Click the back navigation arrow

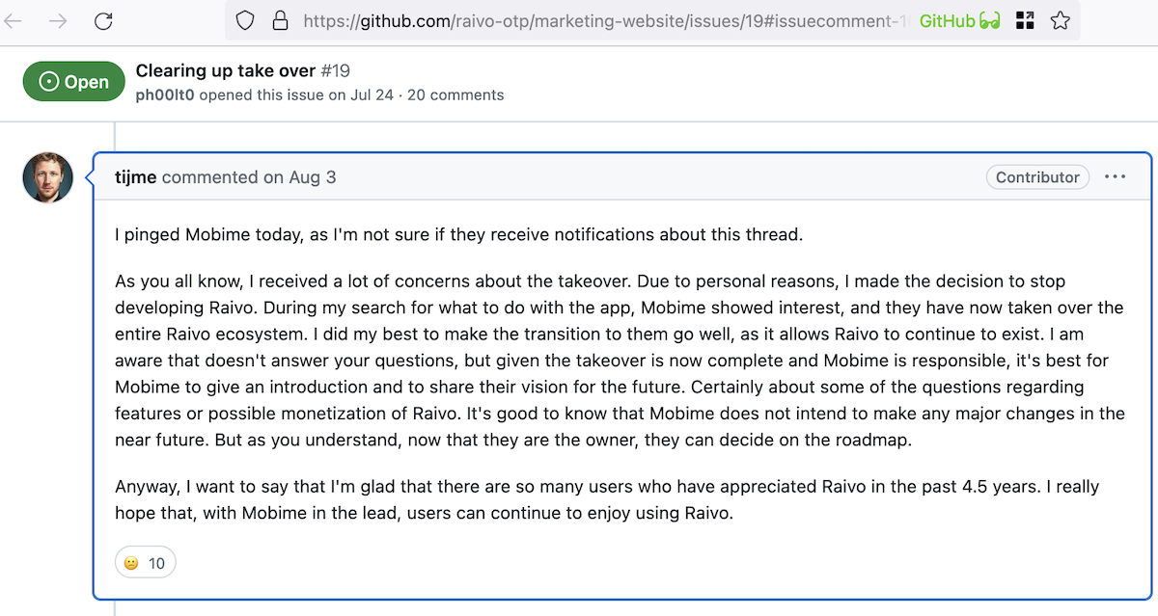click(14, 19)
